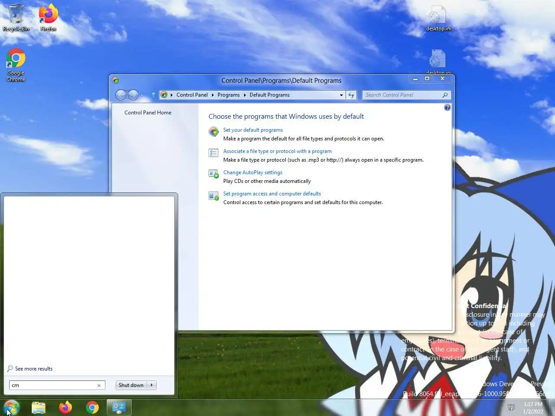555x416 pixels.
Task: Open the Recycle Bin desktop icon
Action: [16, 17]
